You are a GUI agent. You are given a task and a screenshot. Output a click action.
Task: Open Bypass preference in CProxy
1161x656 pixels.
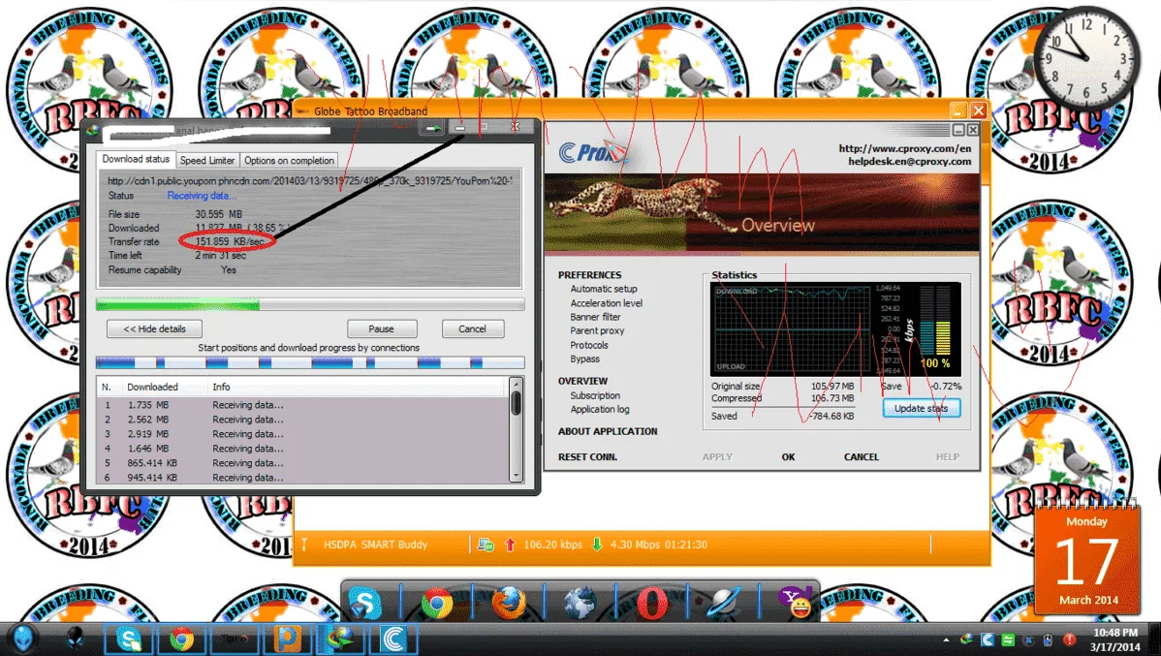[585, 359]
